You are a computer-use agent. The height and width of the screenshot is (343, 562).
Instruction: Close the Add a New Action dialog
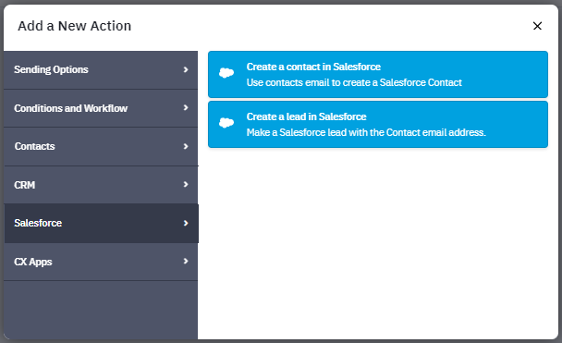coord(537,26)
